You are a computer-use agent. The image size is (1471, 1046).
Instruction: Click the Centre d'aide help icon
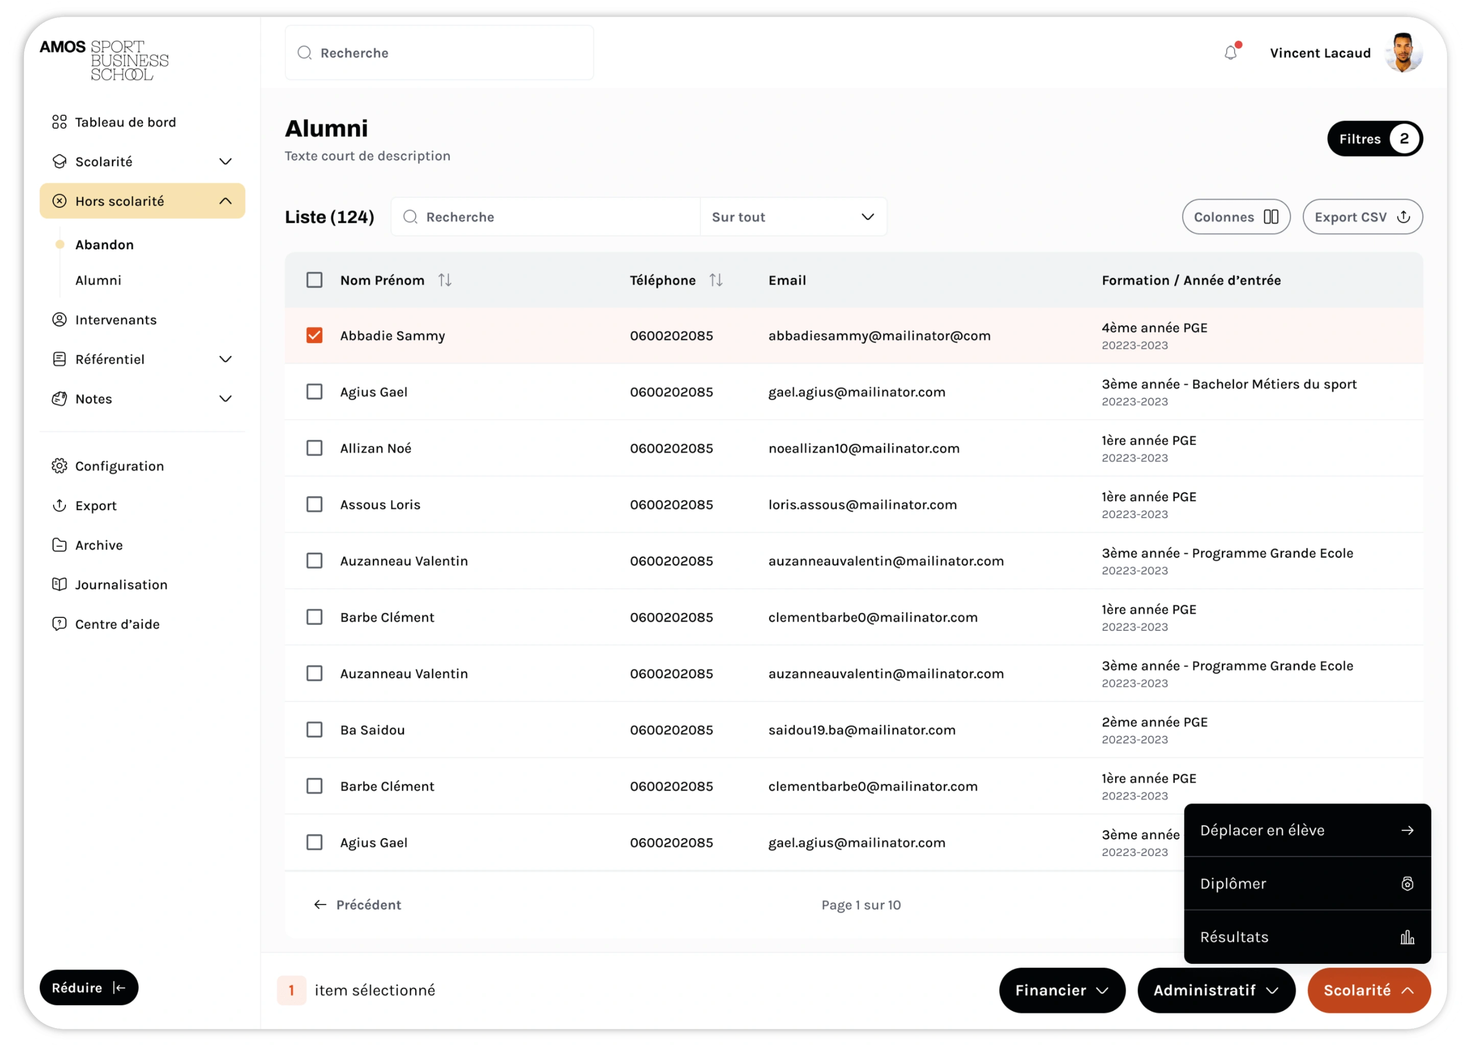pyautogui.click(x=59, y=624)
